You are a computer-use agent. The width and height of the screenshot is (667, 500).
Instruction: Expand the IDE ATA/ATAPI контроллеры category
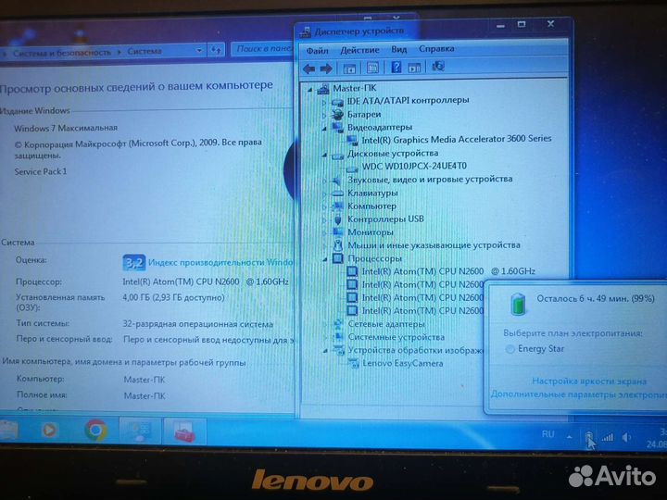coord(323,103)
